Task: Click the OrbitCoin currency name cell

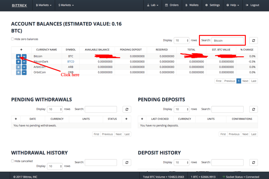Action: (x=40, y=72)
